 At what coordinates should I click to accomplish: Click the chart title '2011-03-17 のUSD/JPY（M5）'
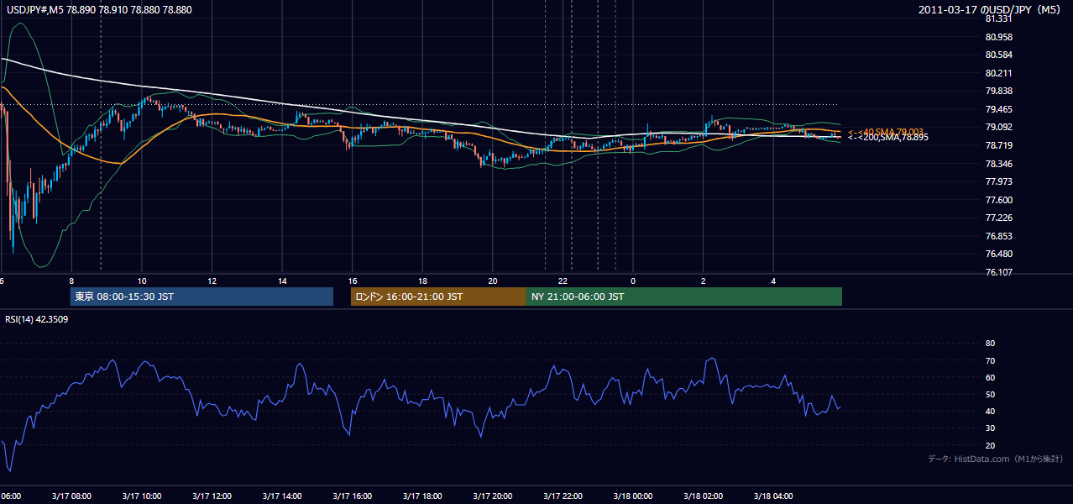click(991, 9)
